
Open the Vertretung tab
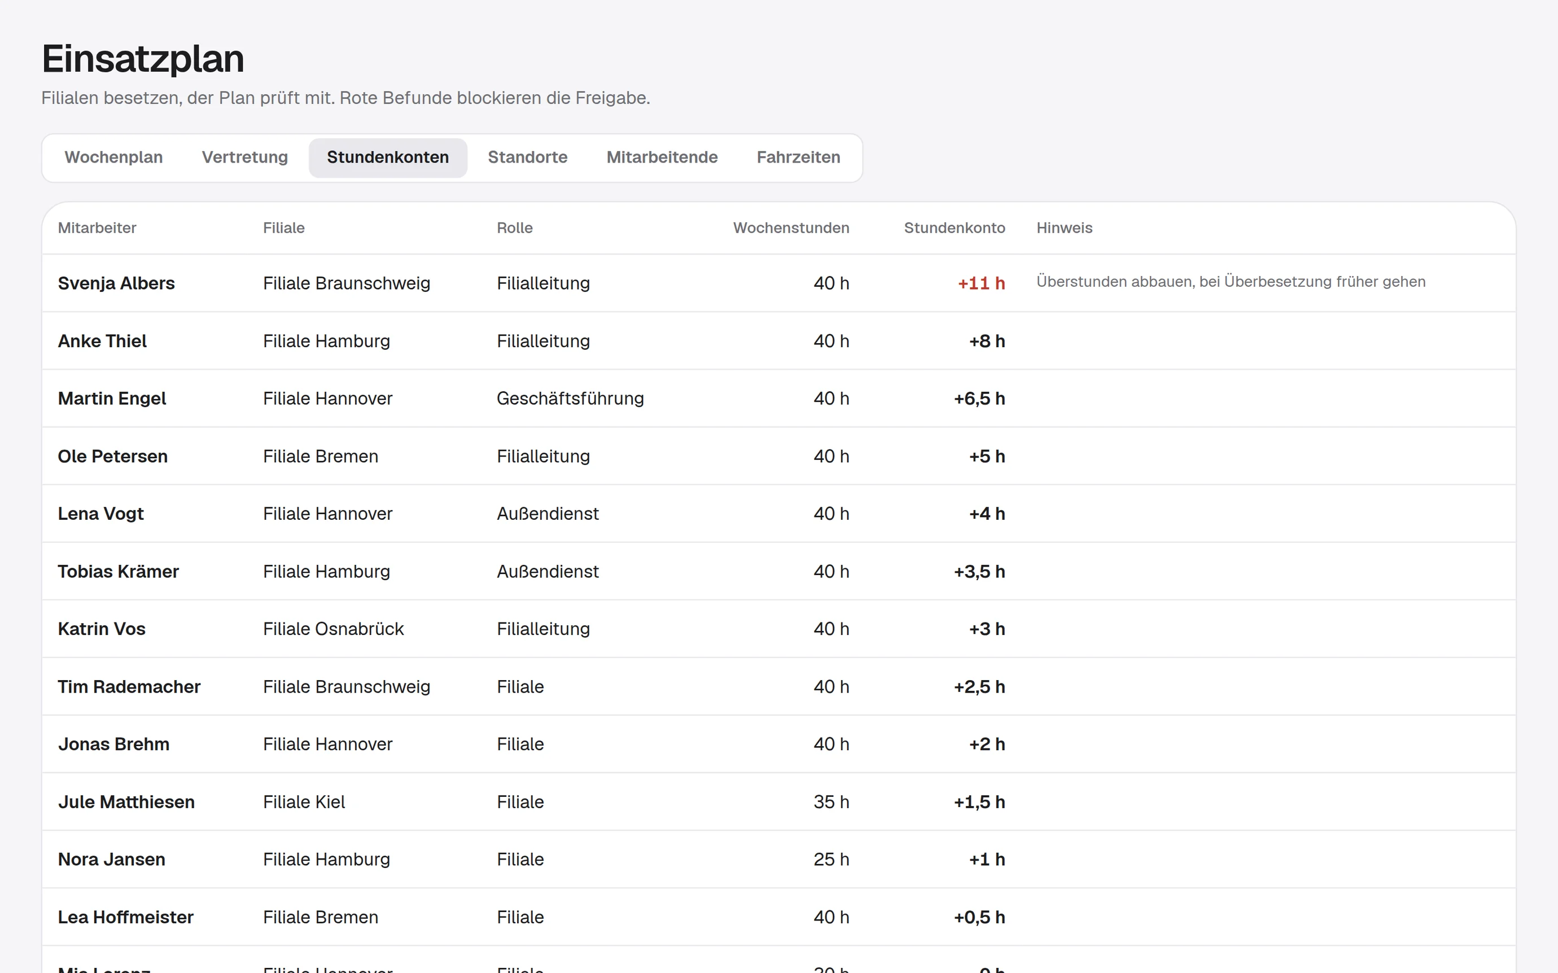(x=244, y=157)
